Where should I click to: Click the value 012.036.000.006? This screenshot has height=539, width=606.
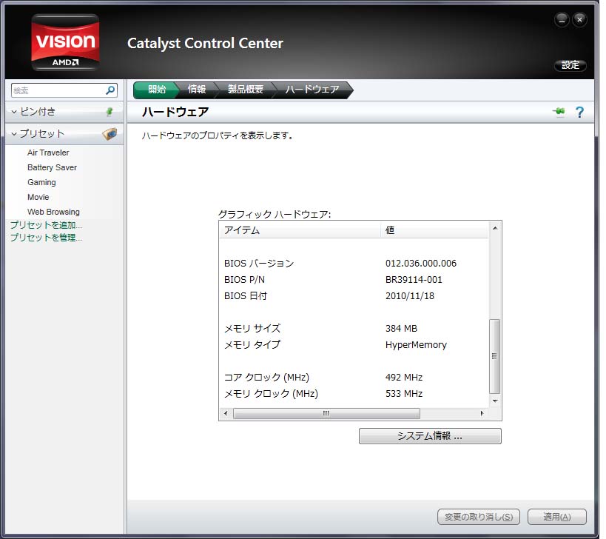point(421,264)
